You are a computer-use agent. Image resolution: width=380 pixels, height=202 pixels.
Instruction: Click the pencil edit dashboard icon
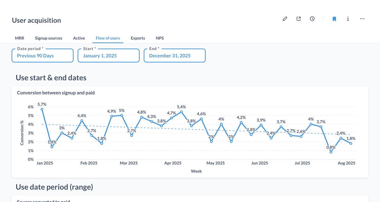point(285,19)
